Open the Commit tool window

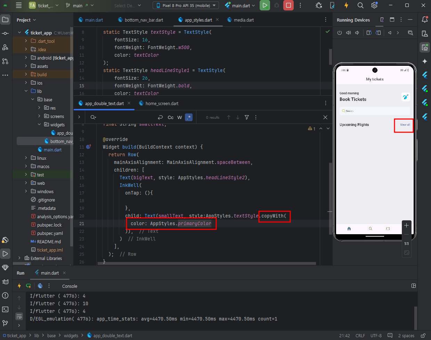point(5,33)
